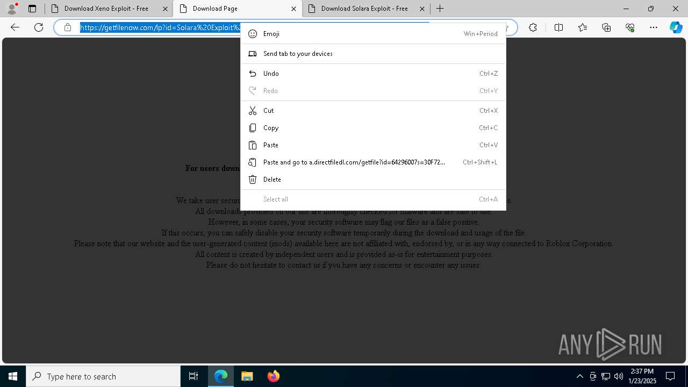688x387 pixels.
Task: Choose Paste in the context menu
Action: click(x=373, y=145)
